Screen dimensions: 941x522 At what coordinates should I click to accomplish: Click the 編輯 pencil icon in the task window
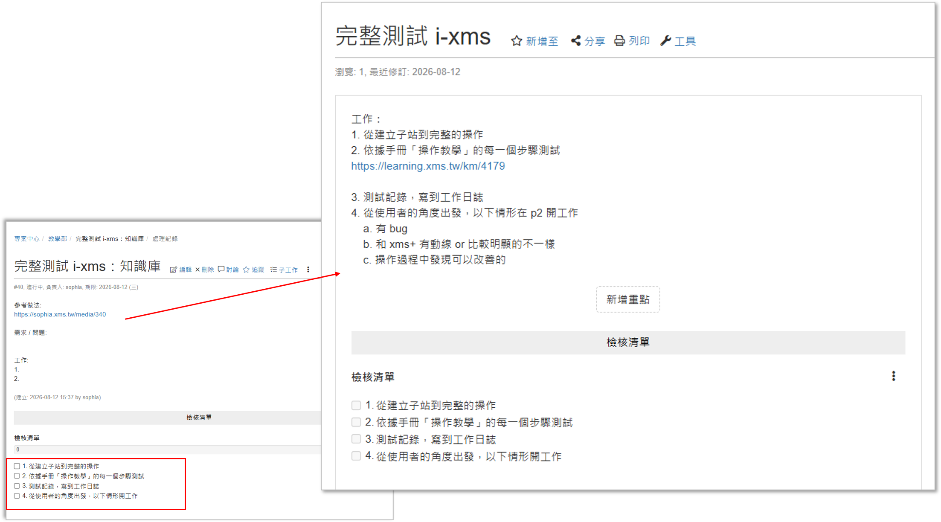pos(173,270)
